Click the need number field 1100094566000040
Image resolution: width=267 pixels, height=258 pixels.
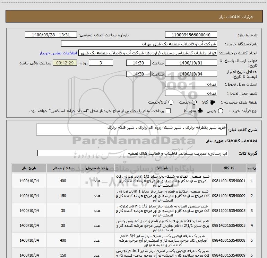pyautogui.click(x=191, y=35)
